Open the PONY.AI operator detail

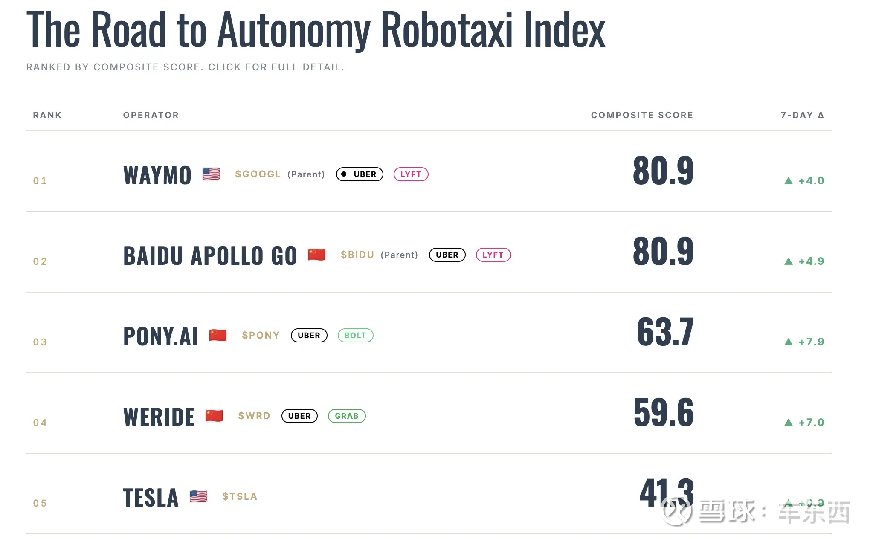point(161,336)
